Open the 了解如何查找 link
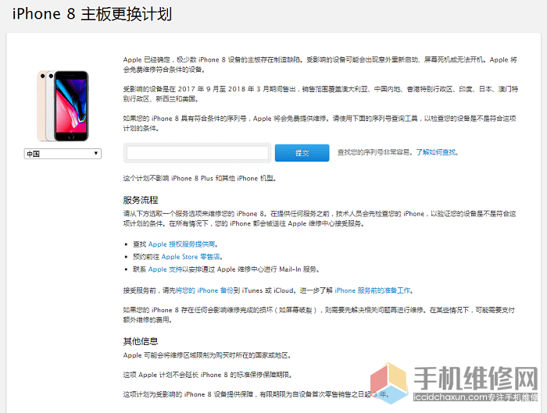547x413 pixels. point(436,152)
